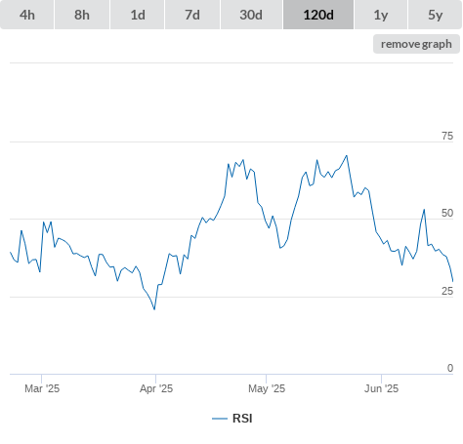Switch to the 8h time range

82,15
